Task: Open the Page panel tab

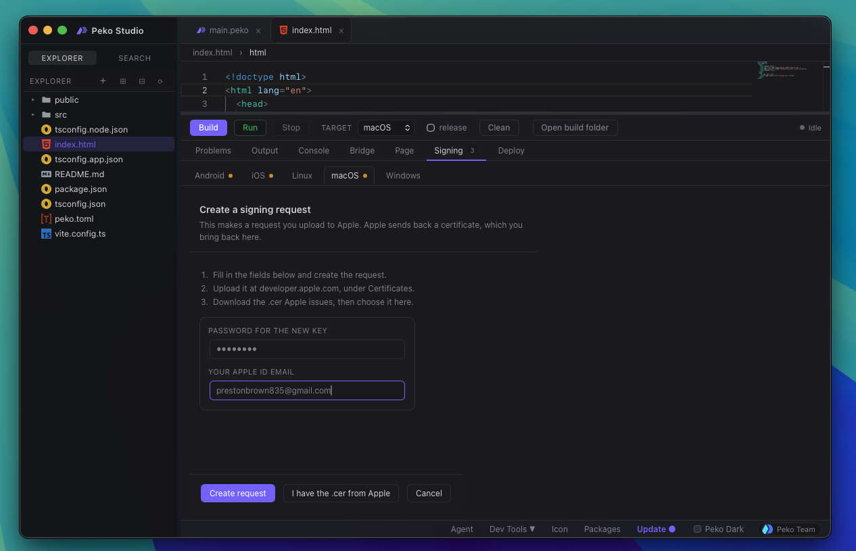Action: 404,151
